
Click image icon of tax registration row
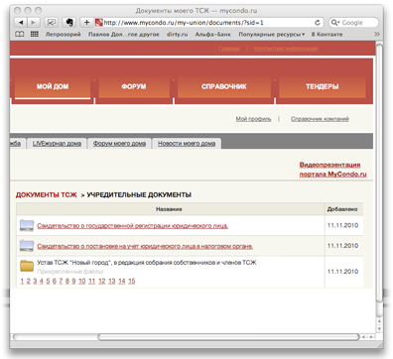point(27,246)
